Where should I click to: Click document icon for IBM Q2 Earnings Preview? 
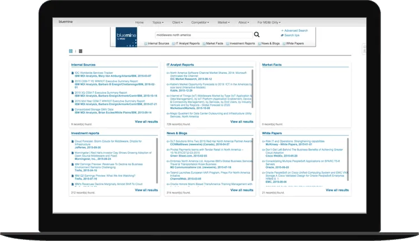(x=73, y=176)
